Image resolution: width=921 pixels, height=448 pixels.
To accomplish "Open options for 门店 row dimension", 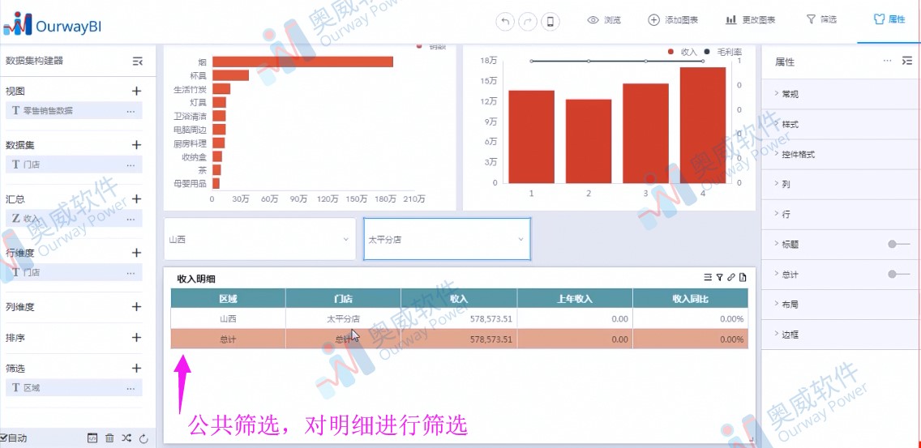I will [131, 272].
